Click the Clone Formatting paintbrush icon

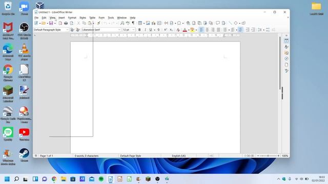click(x=98, y=23)
